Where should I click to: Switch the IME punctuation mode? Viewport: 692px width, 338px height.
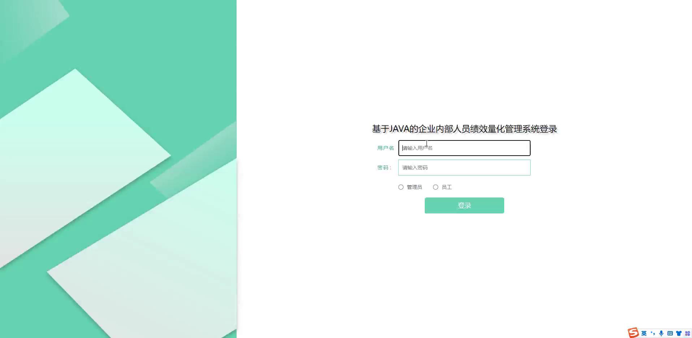[x=653, y=333]
